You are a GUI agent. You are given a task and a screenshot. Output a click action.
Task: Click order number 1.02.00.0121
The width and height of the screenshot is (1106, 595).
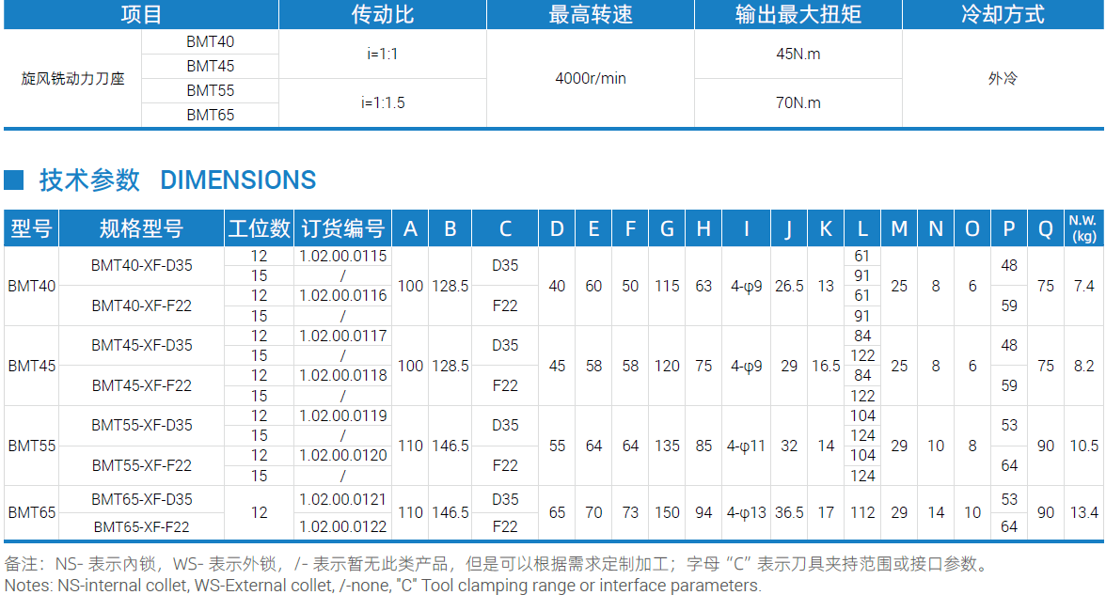342,499
